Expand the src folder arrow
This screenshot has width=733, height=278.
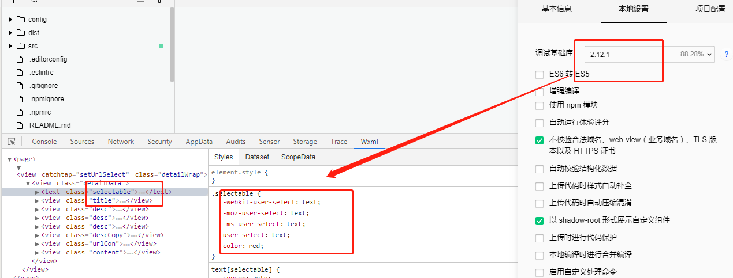(10, 46)
